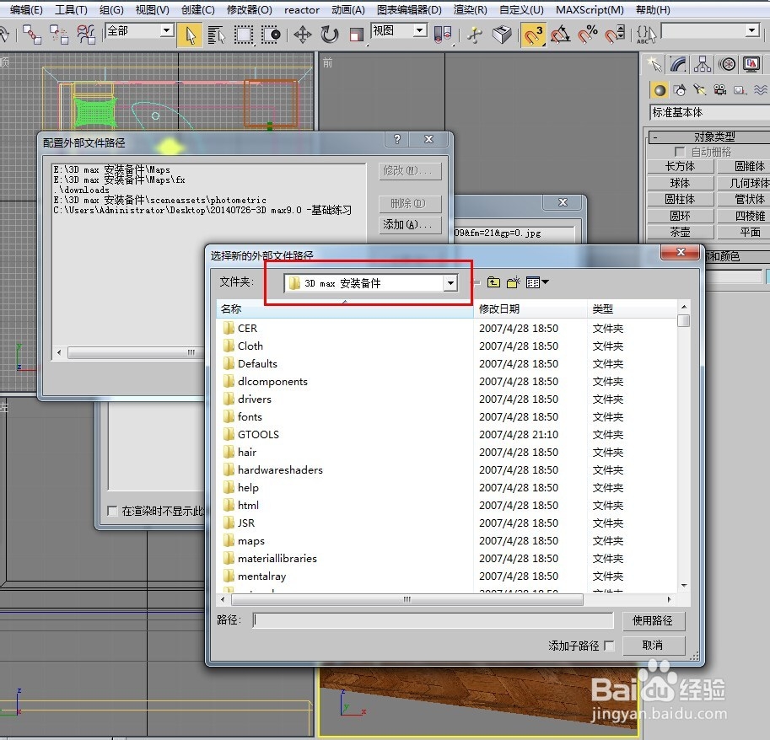Open the 修改器(O) menu

[x=250, y=10]
